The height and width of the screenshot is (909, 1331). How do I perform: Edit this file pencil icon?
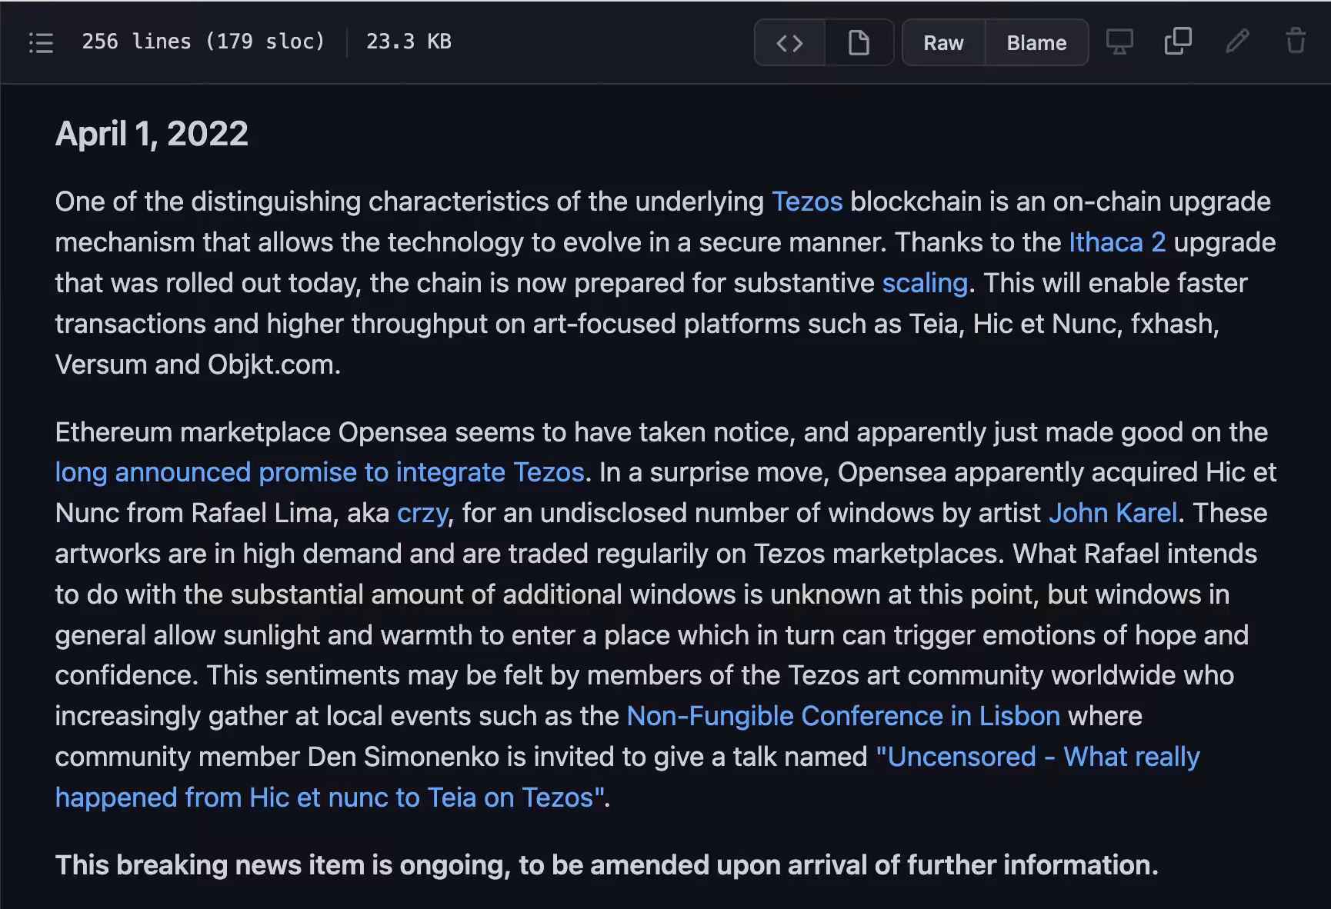pyautogui.click(x=1237, y=42)
